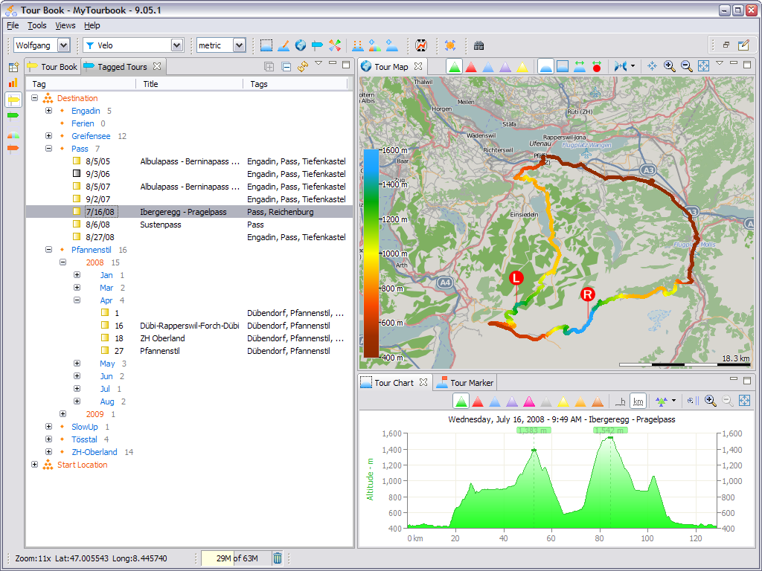Toggle green altitude graph in Tour Chart
Viewport: 762px width, 571px height.
pos(461,401)
